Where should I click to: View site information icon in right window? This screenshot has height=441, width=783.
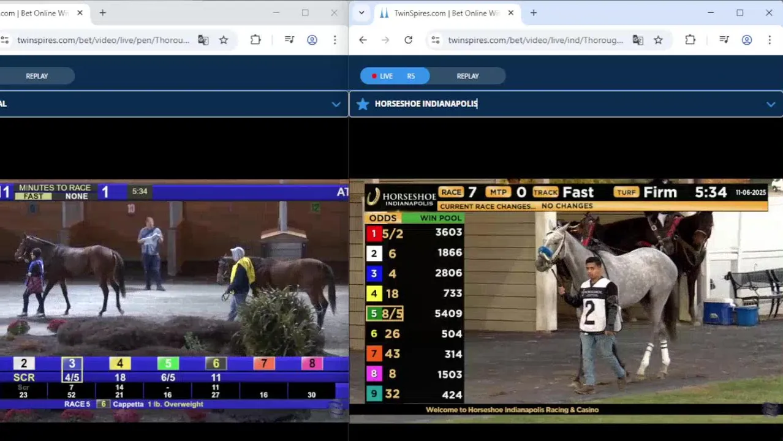coord(435,40)
